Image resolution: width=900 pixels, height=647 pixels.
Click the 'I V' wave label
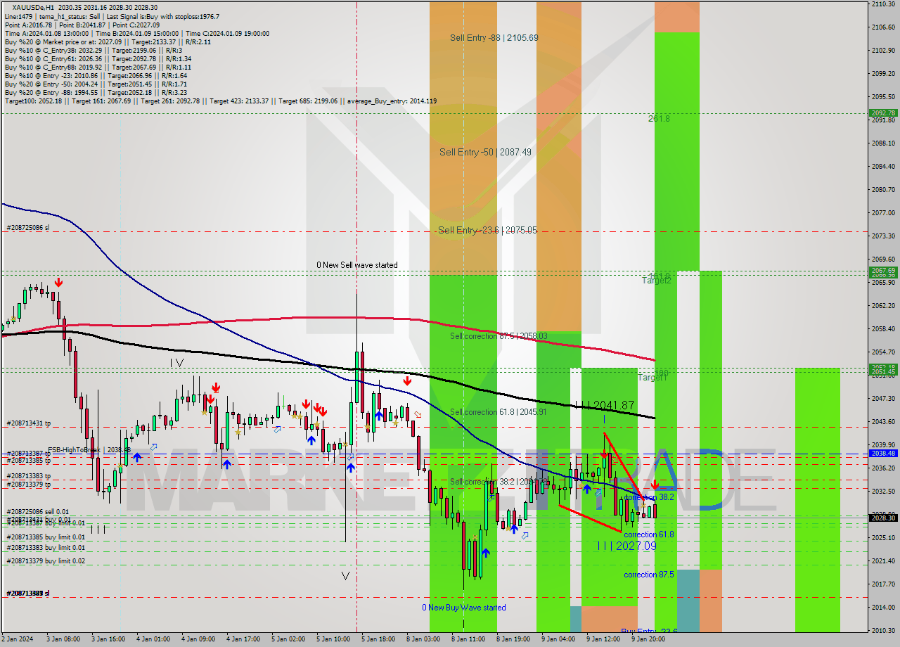click(176, 363)
